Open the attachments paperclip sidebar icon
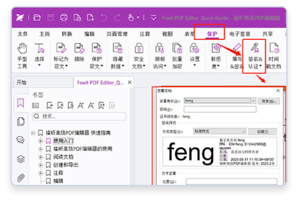298x201 pixels. (21, 178)
